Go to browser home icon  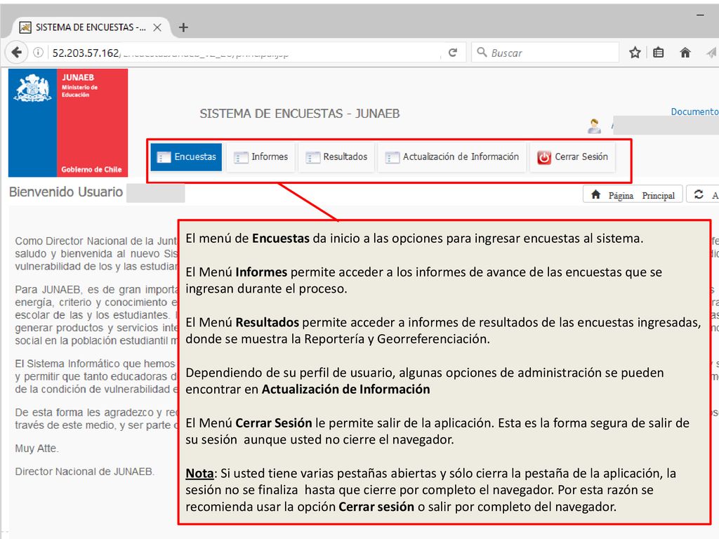click(685, 53)
